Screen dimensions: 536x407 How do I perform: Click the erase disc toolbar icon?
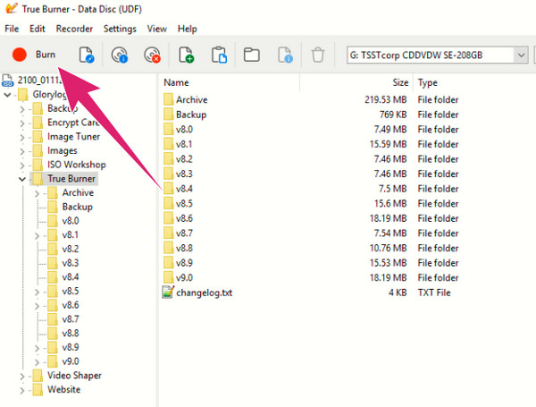[152, 55]
